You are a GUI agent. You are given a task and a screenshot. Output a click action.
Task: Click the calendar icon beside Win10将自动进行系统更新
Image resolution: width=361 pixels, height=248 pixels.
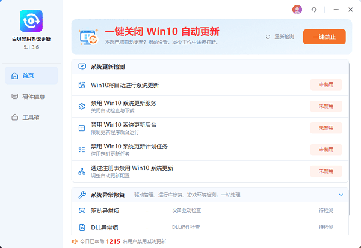pyautogui.click(x=82, y=85)
